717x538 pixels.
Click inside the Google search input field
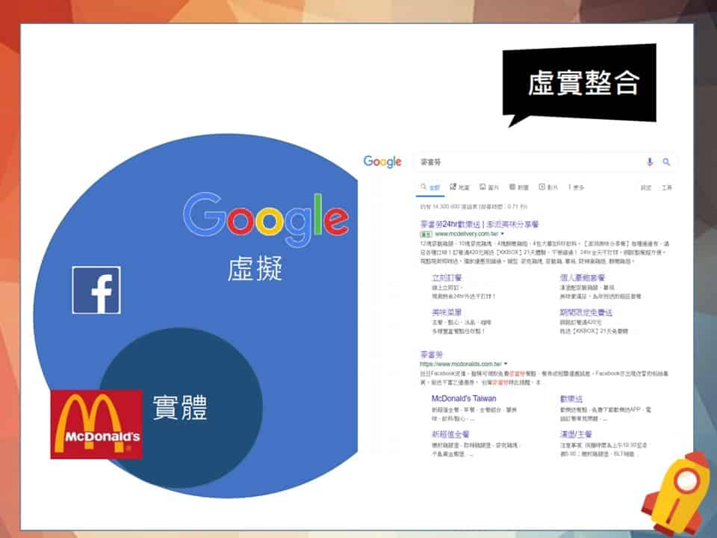530,162
